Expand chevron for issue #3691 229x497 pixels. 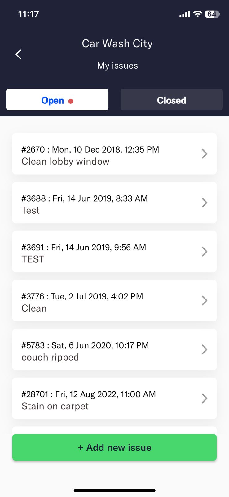click(x=204, y=251)
